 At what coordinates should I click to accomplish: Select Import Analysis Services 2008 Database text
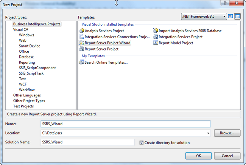(190, 31)
